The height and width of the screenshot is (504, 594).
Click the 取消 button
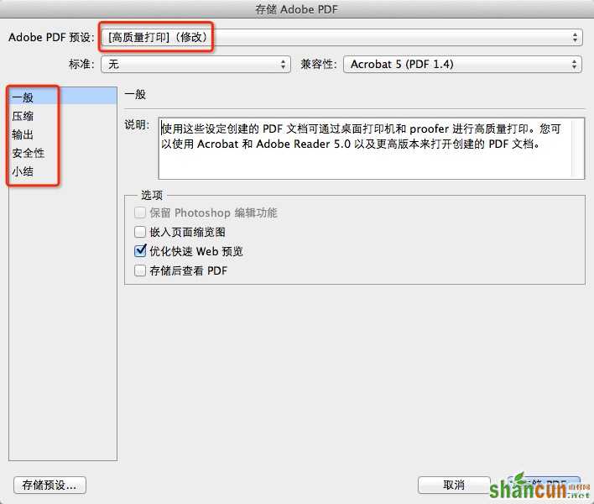tap(454, 485)
